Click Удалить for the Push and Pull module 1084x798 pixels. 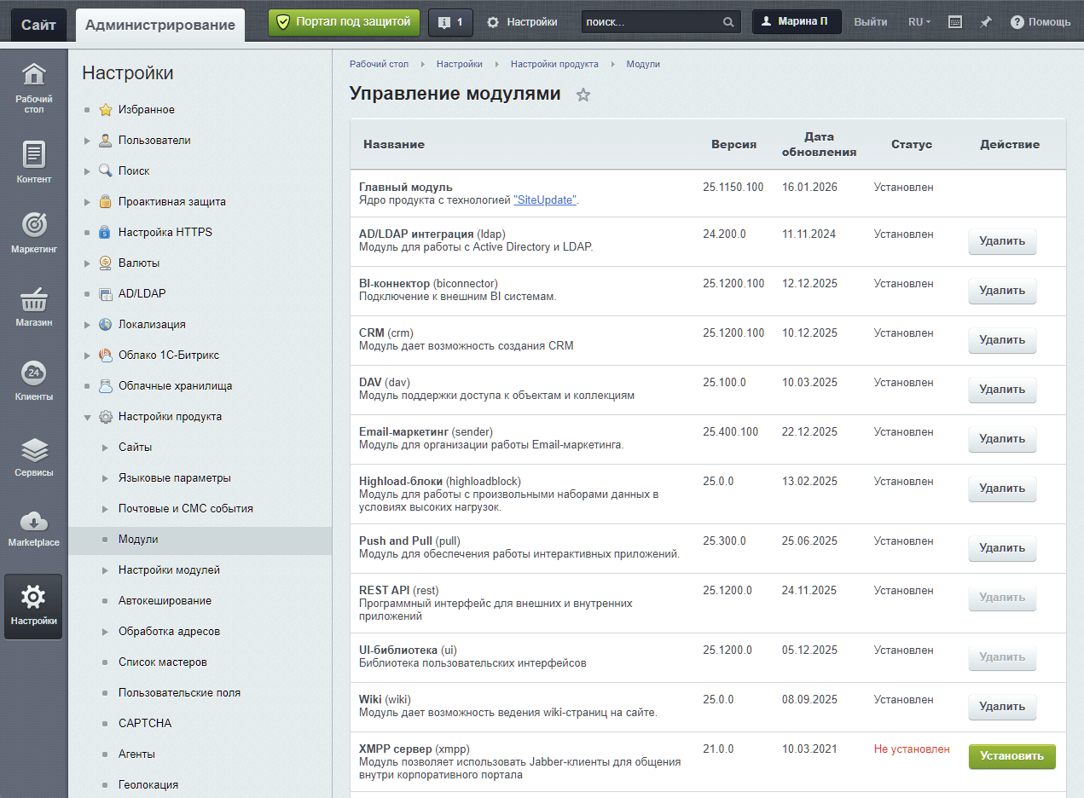[1002, 548]
